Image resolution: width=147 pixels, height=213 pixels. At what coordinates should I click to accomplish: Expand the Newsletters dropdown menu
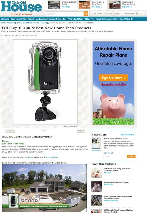coord(130,14)
